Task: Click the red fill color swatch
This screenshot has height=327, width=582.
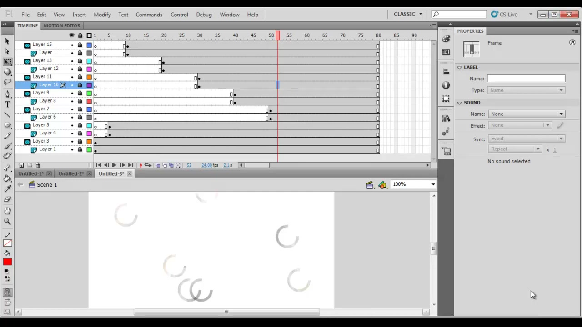Action: point(7,262)
